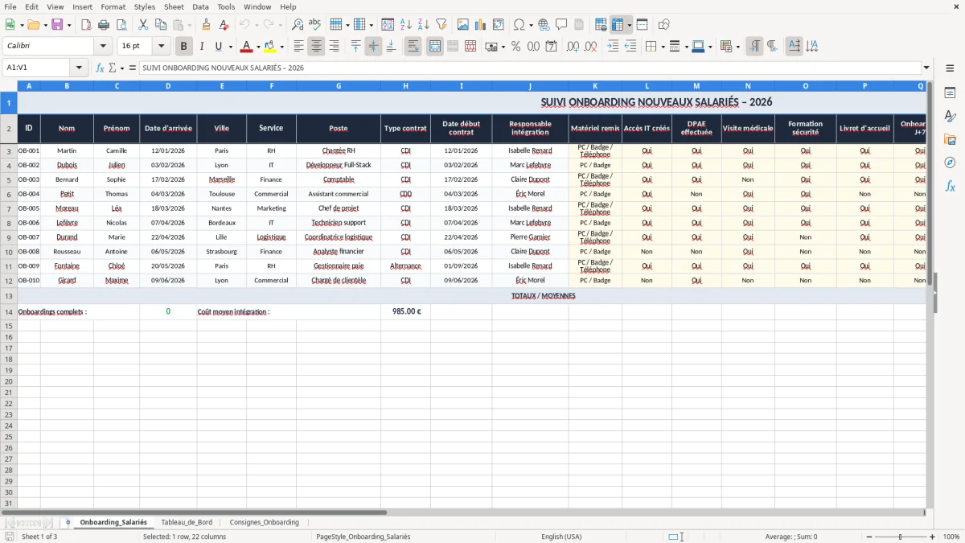This screenshot has width=965, height=543.
Task: Open the Function Wizard fx icon
Action: tap(100, 68)
